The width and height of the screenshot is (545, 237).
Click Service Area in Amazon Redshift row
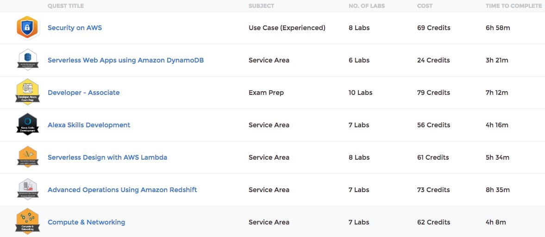click(269, 190)
